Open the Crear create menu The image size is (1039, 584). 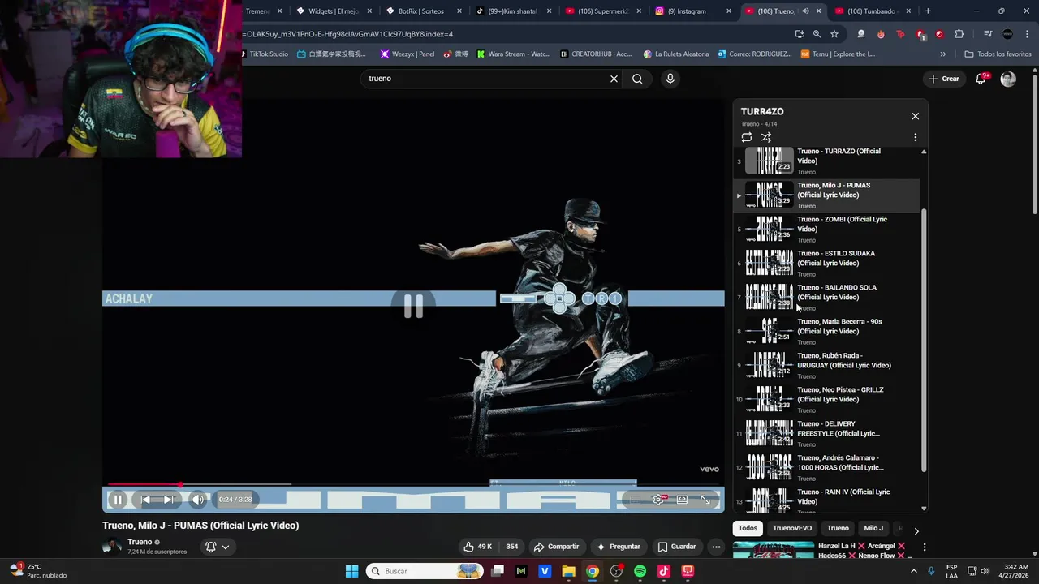point(944,79)
